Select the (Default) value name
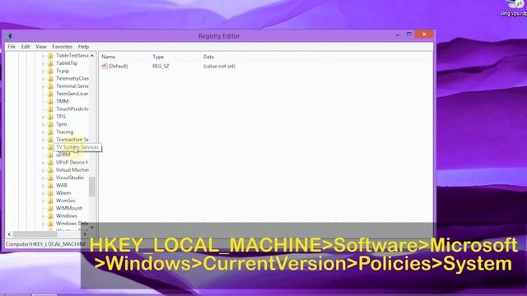527x296 pixels. [118, 66]
